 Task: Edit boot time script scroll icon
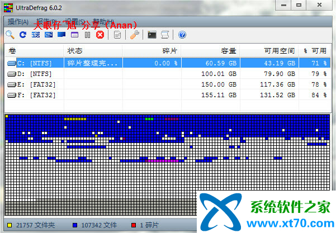[x=165, y=35]
